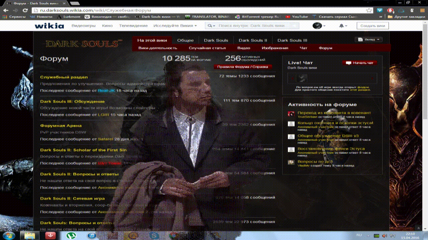Open the Чат menu item
The height and width of the screenshot is (240, 428).
(304, 48)
